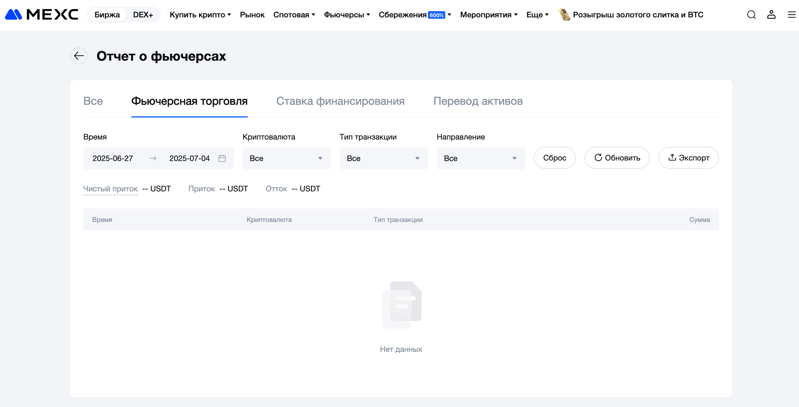Open the Криптовалюта filter dropdown

coord(286,158)
